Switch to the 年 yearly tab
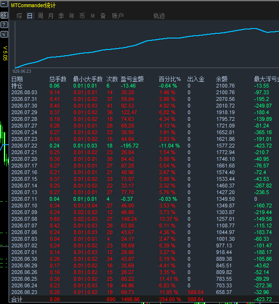The image size is (279, 304). click(x=71, y=16)
